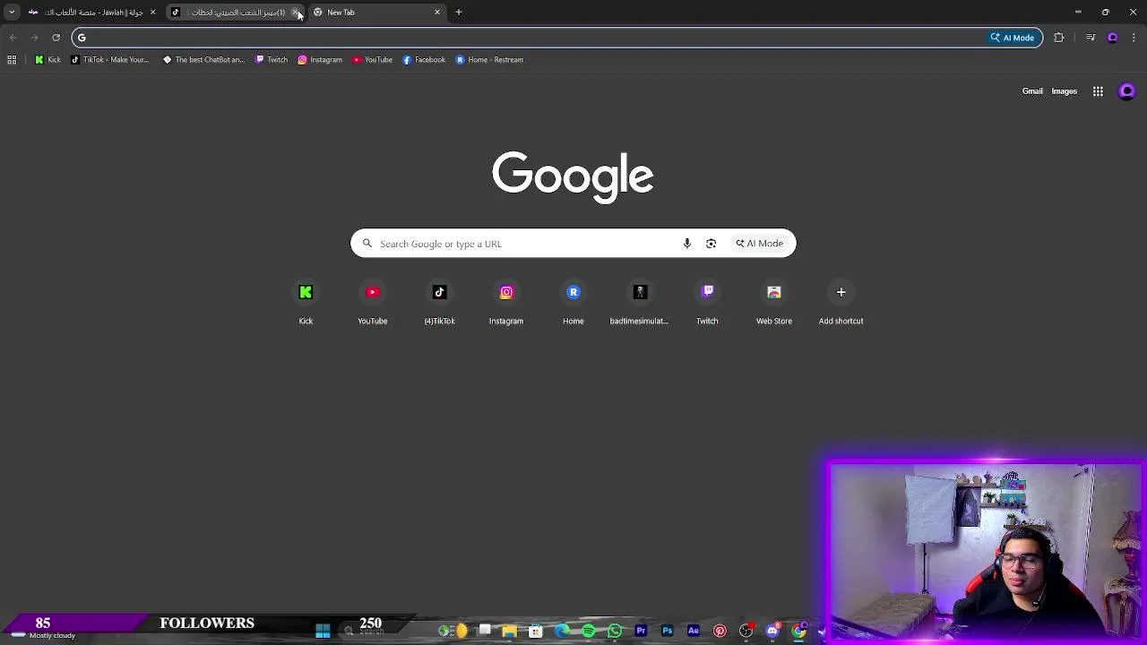Open the Kick bookmark
This screenshot has height=645, width=1147.
(x=47, y=60)
